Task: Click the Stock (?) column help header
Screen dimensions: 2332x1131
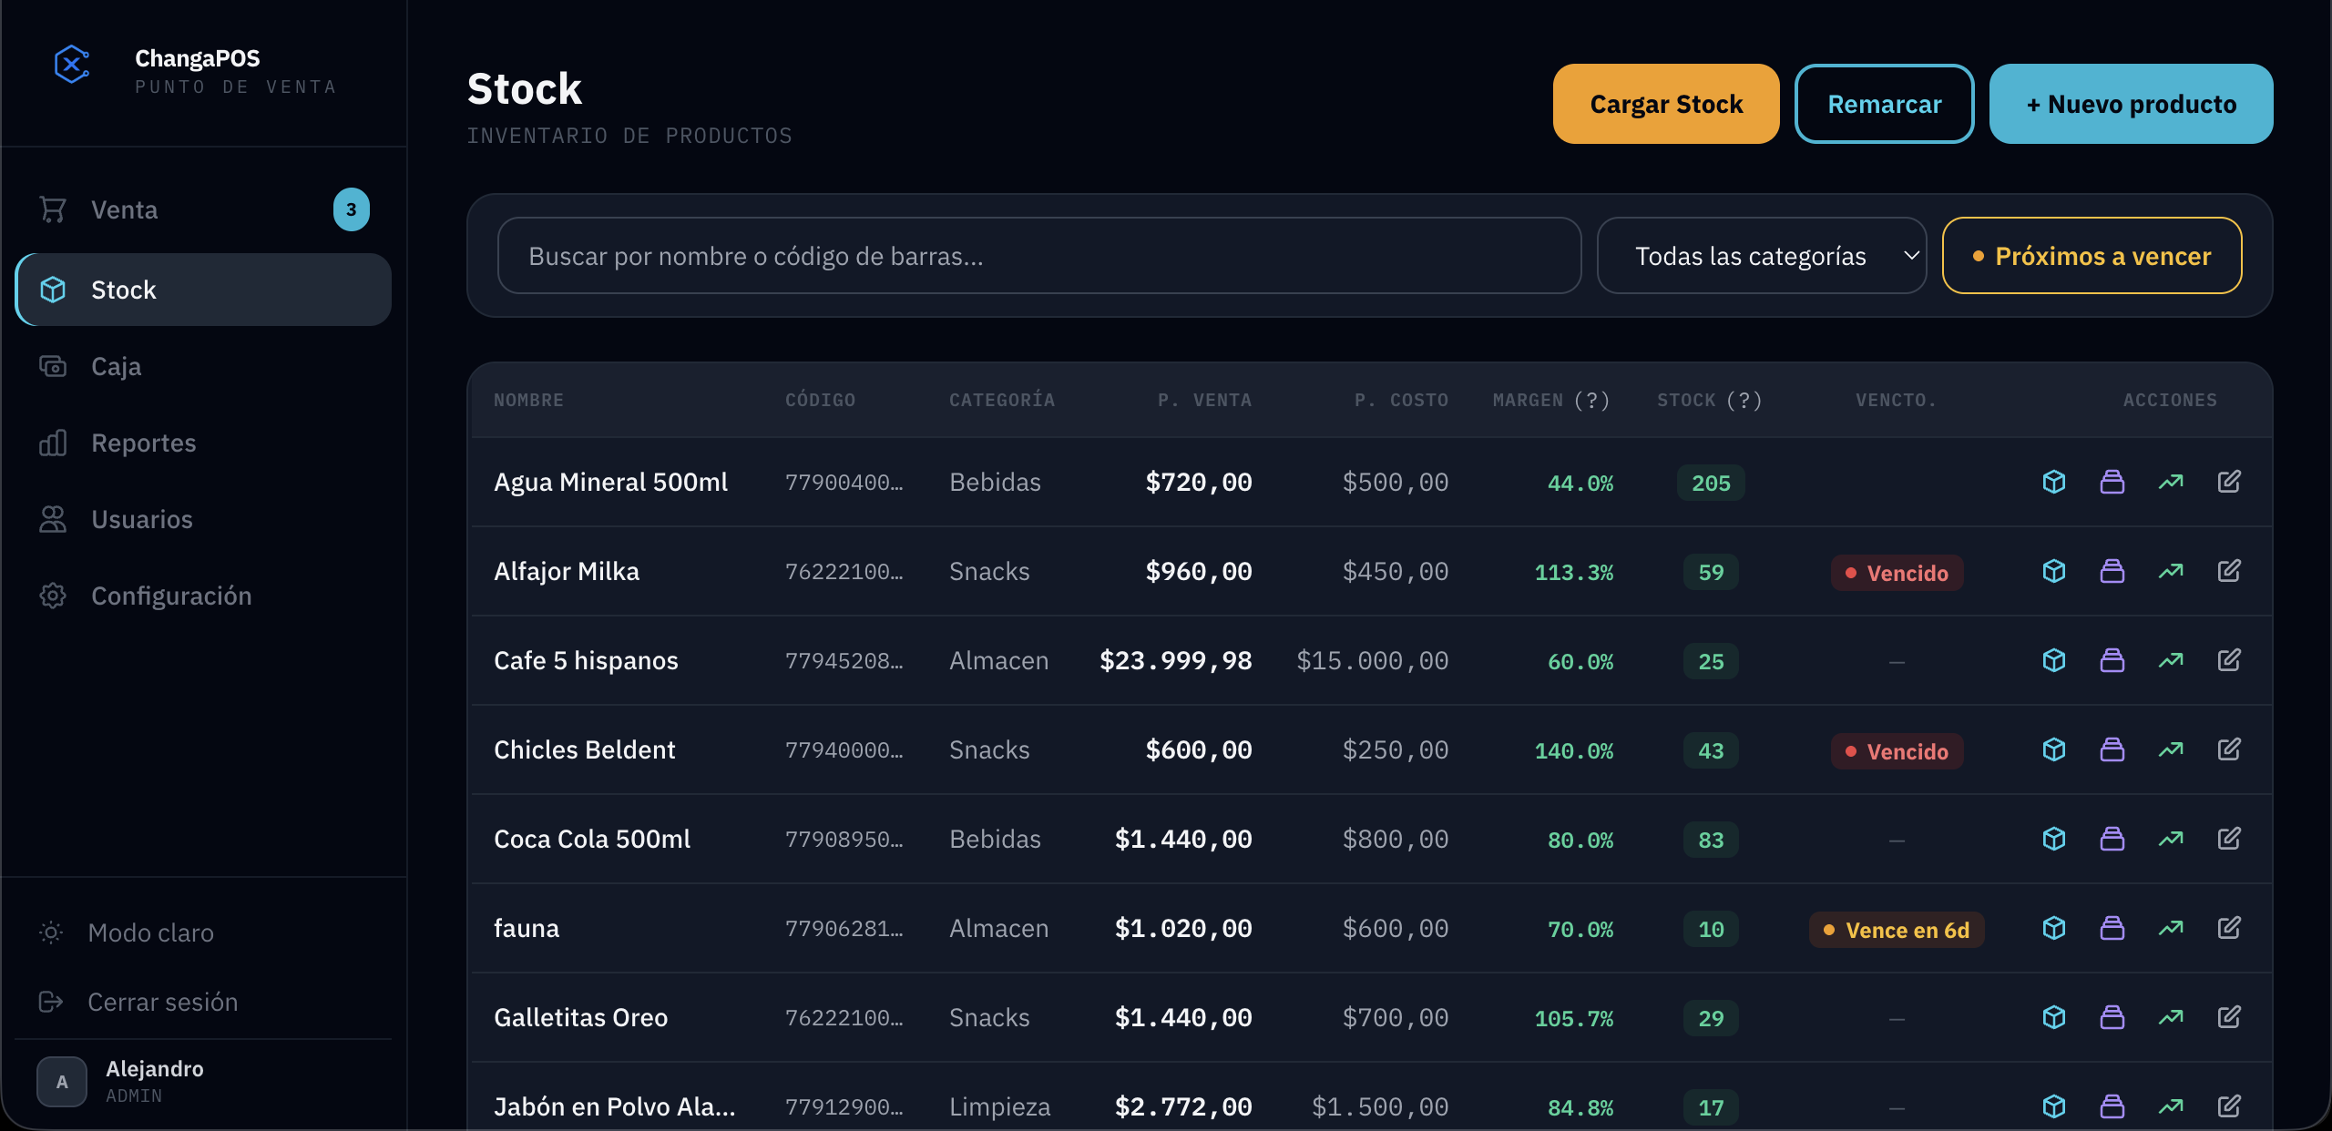Action: coord(1709,400)
